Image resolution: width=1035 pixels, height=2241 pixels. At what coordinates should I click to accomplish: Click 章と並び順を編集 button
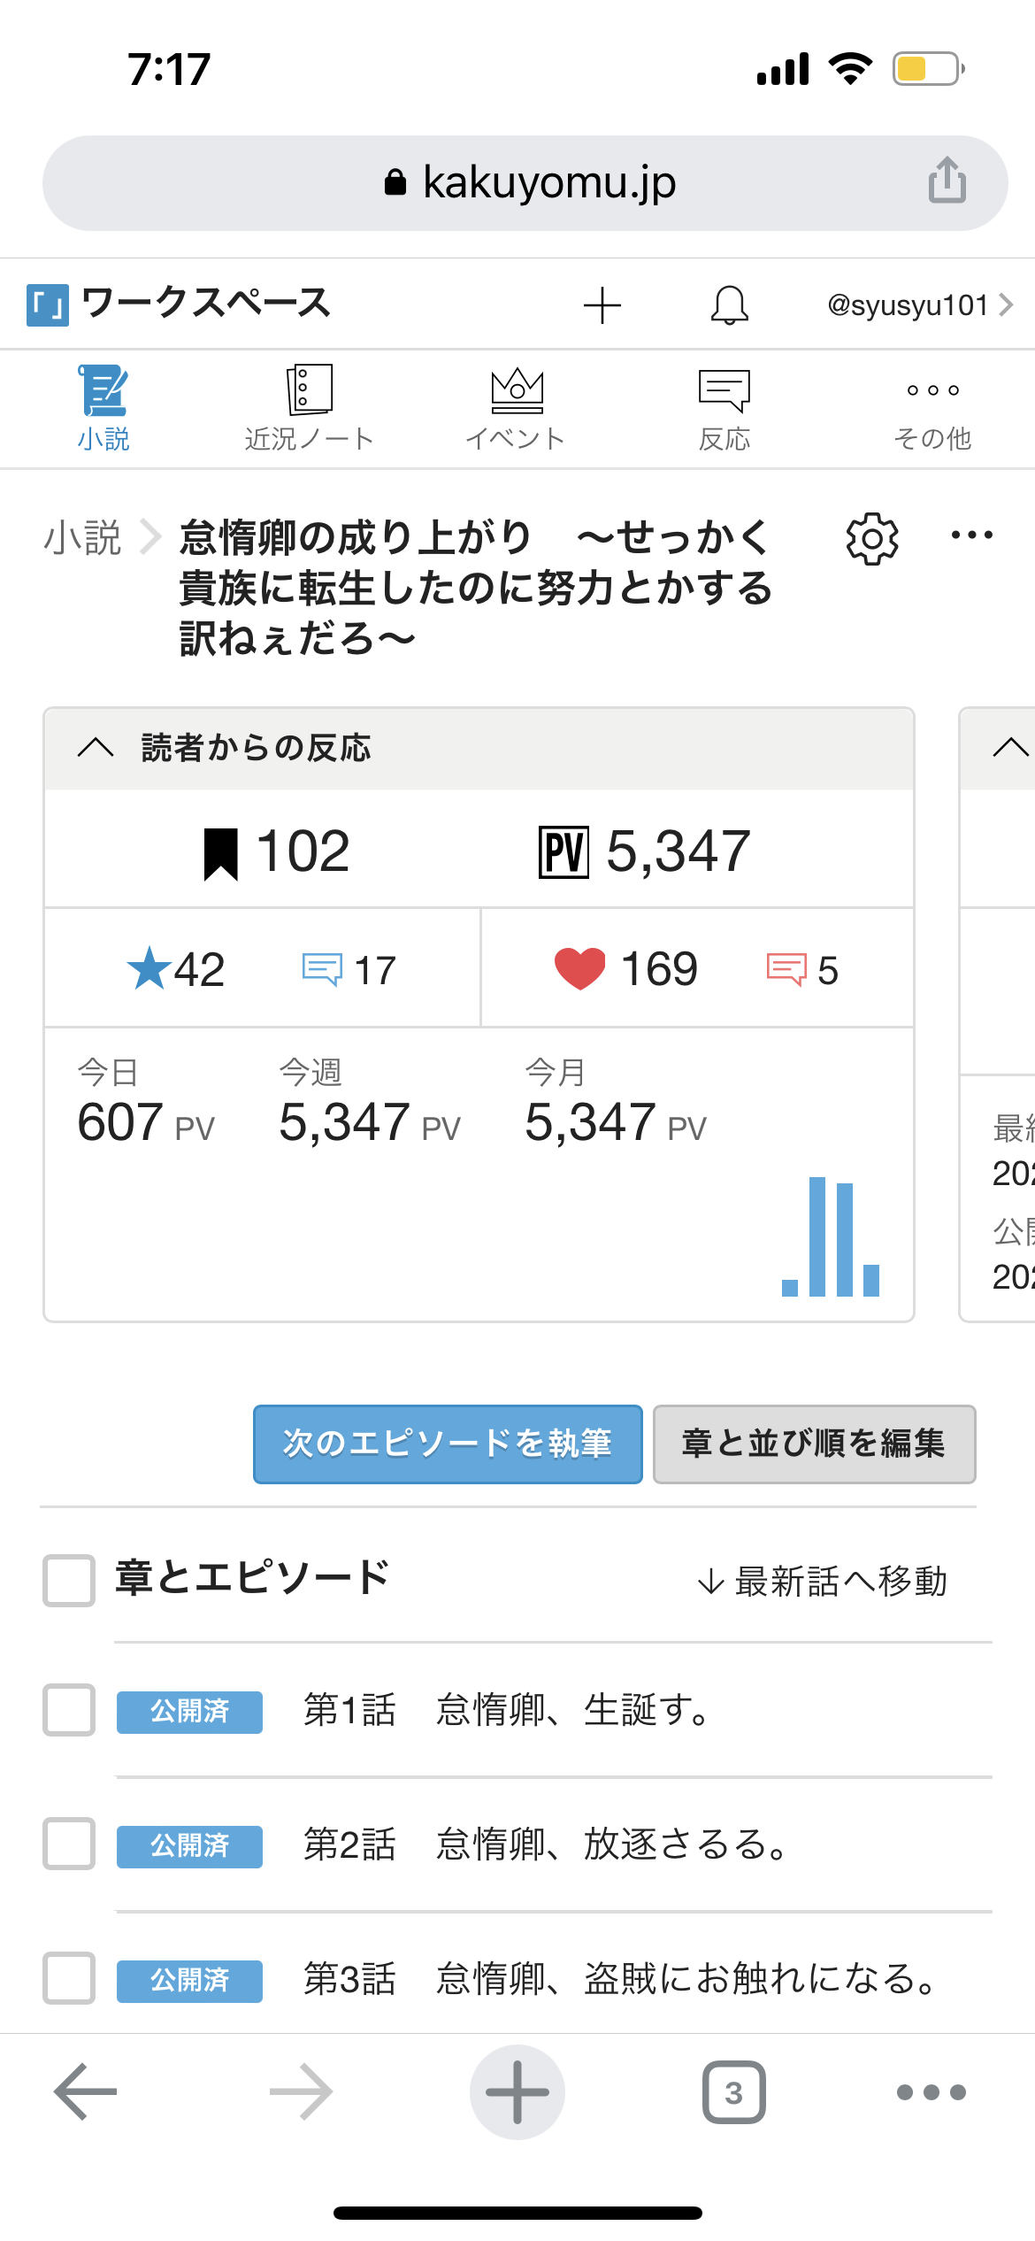[814, 1444]
